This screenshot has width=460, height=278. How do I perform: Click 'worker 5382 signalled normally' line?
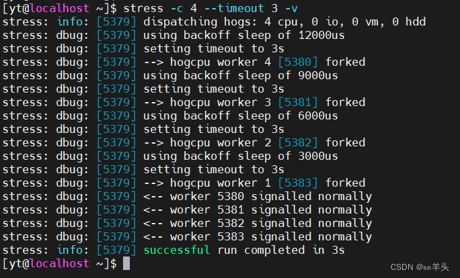[x=271, y=224]
